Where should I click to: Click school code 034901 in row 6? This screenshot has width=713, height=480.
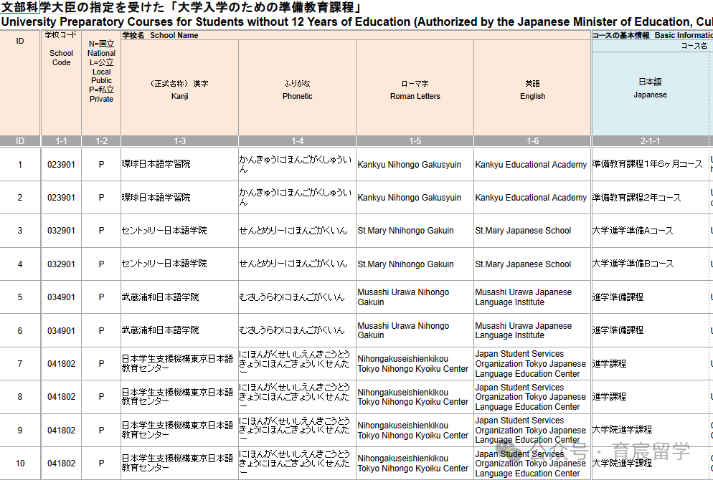coord(61,330)
